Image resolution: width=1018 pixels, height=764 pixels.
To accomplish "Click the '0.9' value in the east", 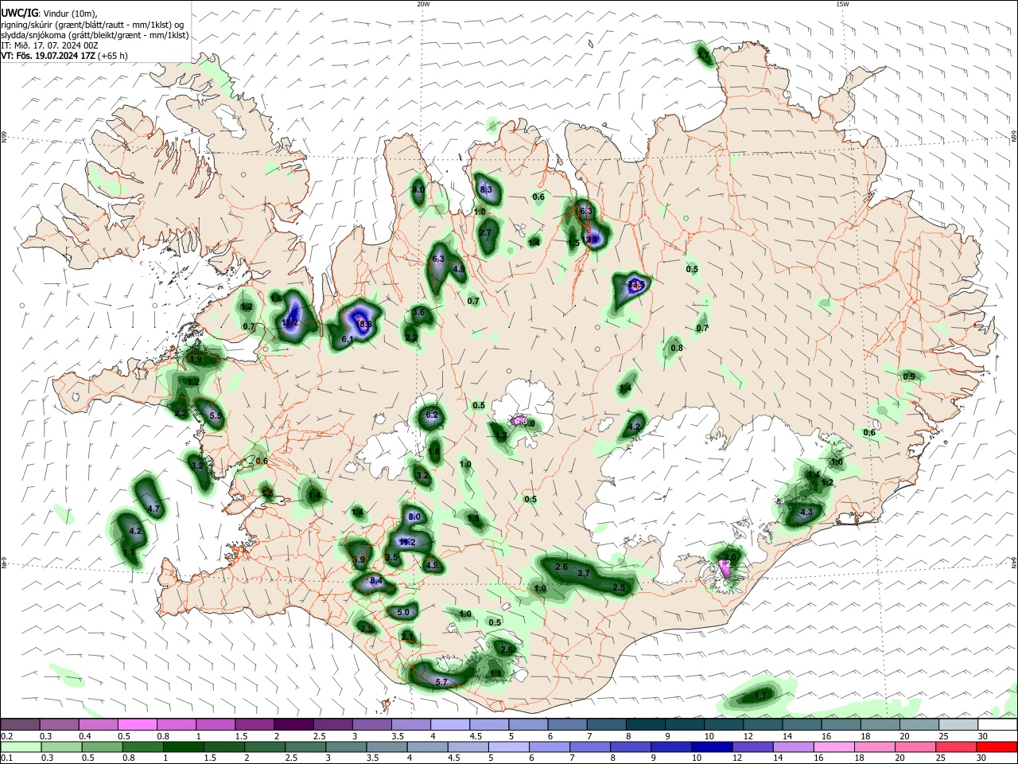I will [x=909, y=376].
